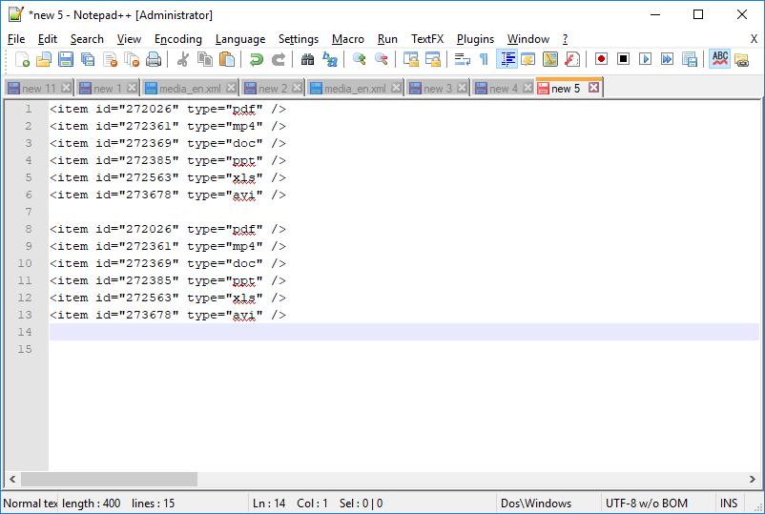Click the X close document button in menu bar
The image size is (765, 514).
[754, 39]
